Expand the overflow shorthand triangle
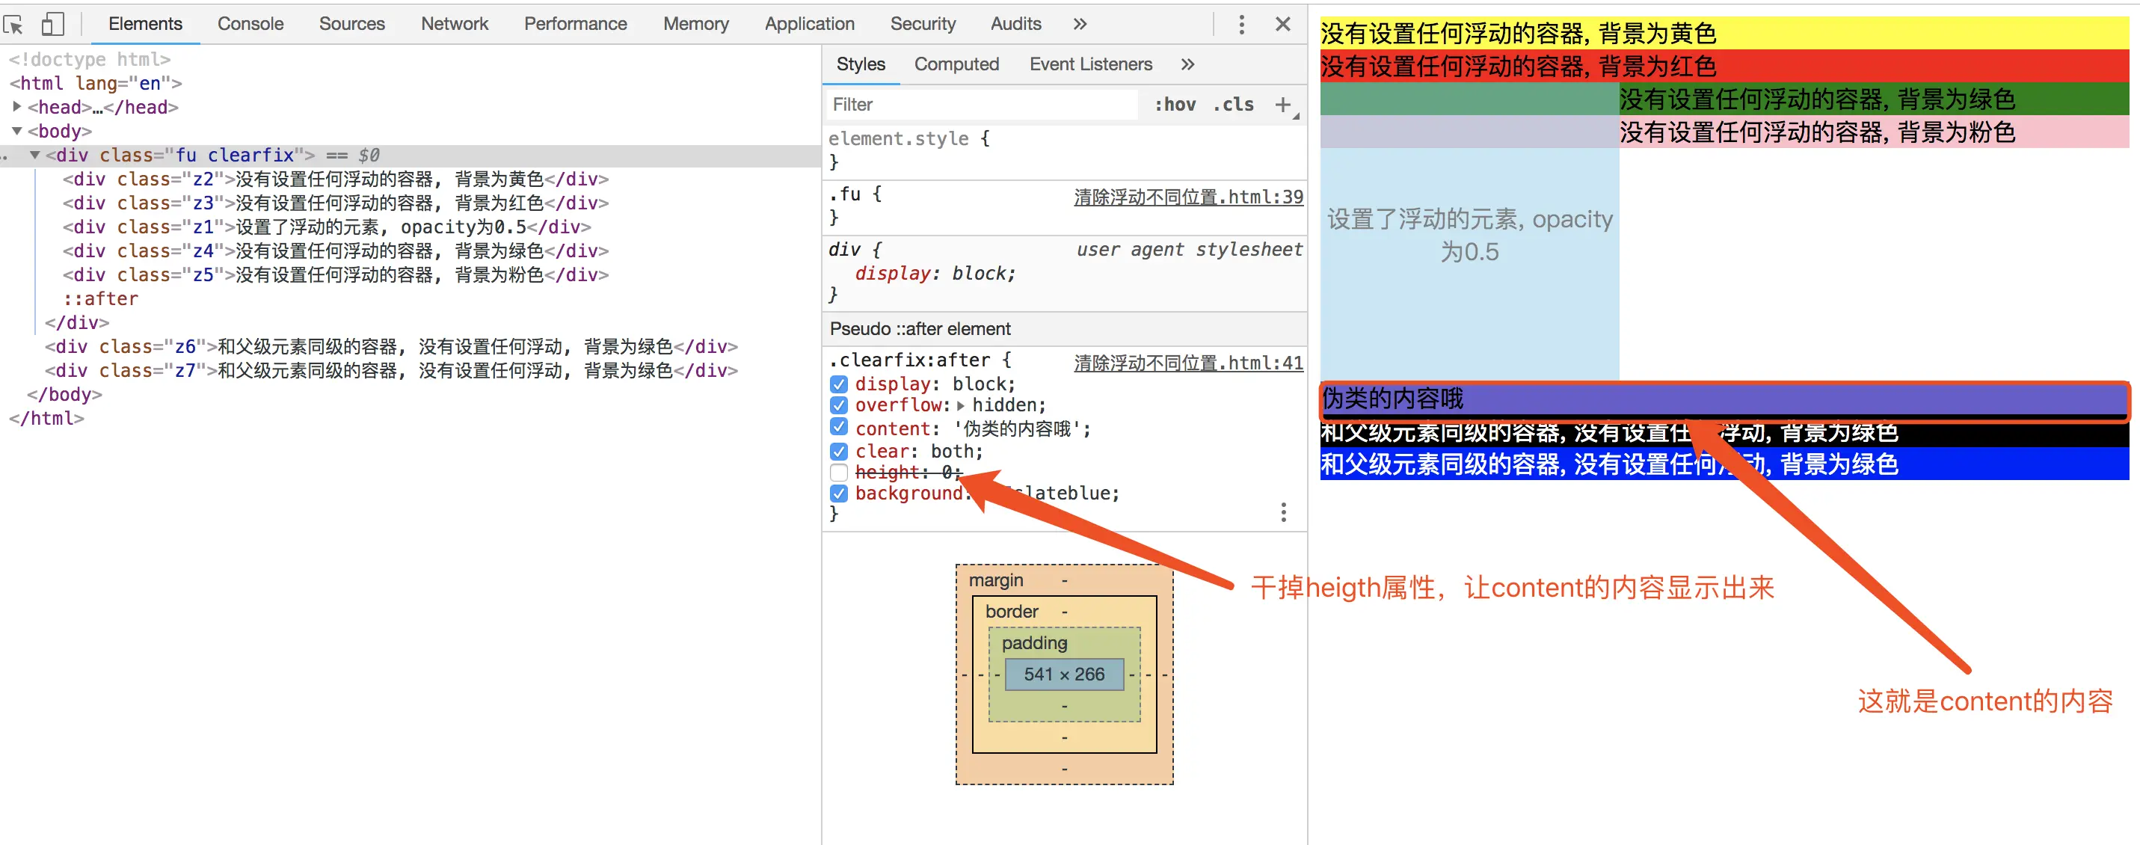This screenshot has height=845, width=2140. (x=960, y=405)
